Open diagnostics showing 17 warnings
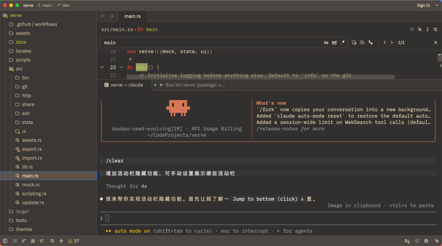Viewport: 442px width, 246px height. pos(74,241)
